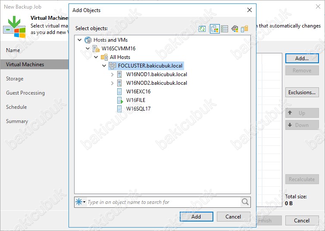
Task: Collapse the W16SCVMM16 node
Action: pos(87,49)
